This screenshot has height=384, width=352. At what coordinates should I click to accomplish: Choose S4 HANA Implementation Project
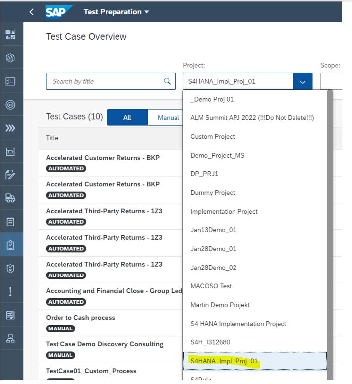(x=255, y=324)
